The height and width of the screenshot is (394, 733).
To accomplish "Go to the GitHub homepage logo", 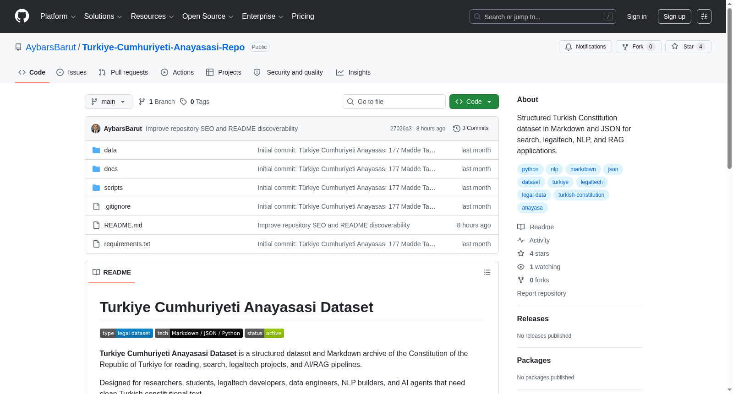I will (22, 16).
